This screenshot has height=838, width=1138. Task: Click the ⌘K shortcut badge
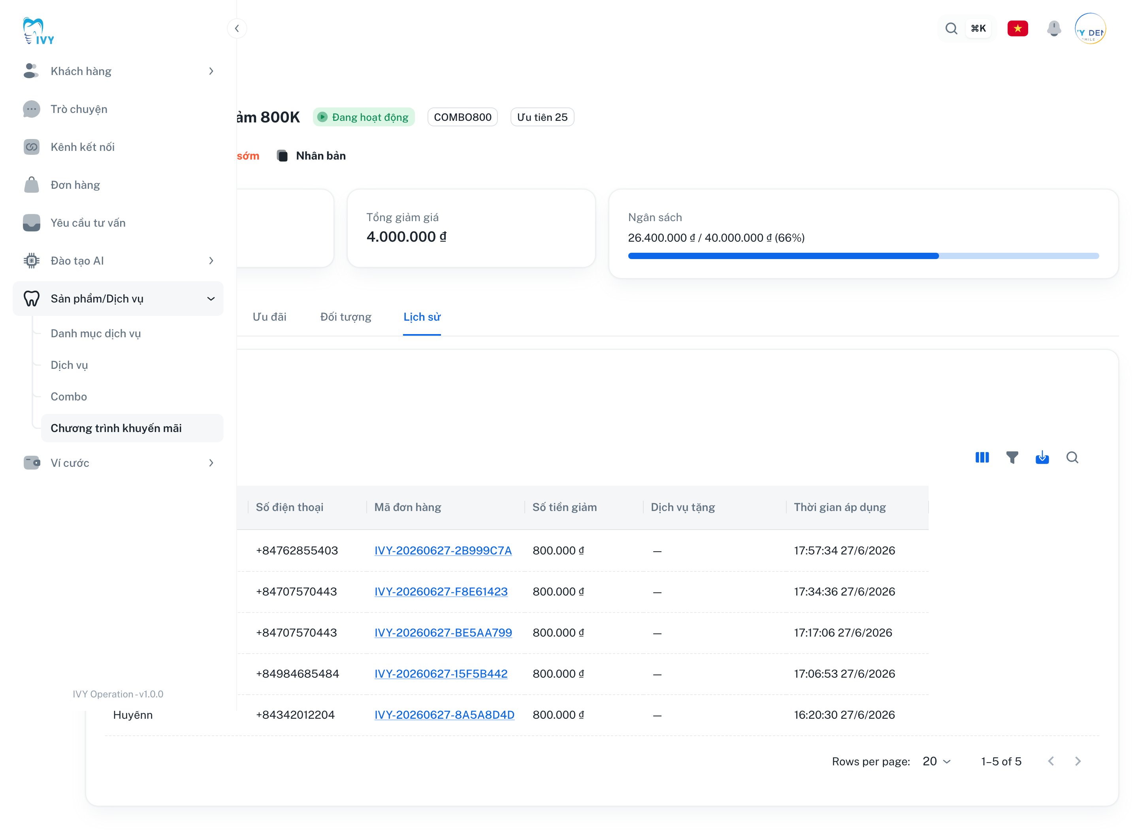click(978, 28)
